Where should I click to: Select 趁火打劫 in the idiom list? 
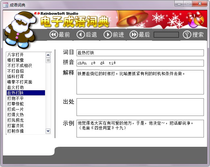(x=26, y=87)
